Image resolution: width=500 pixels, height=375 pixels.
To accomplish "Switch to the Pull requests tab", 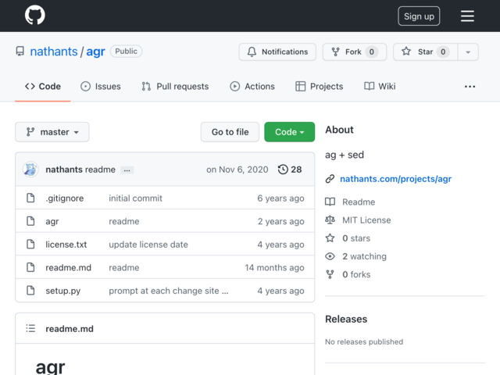I will coord(175,87).
